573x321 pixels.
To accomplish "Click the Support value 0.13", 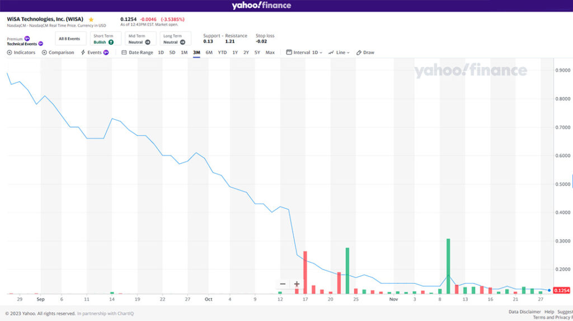I will (x=208, y=41).
